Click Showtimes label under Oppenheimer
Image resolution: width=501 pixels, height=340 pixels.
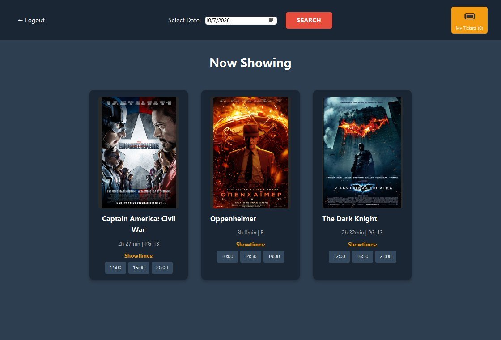pos(250,244)
